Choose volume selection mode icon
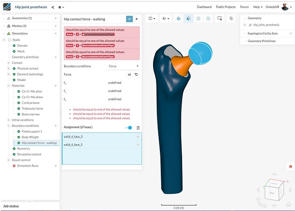This screenshot has width=295, height=211. (179, 18)
